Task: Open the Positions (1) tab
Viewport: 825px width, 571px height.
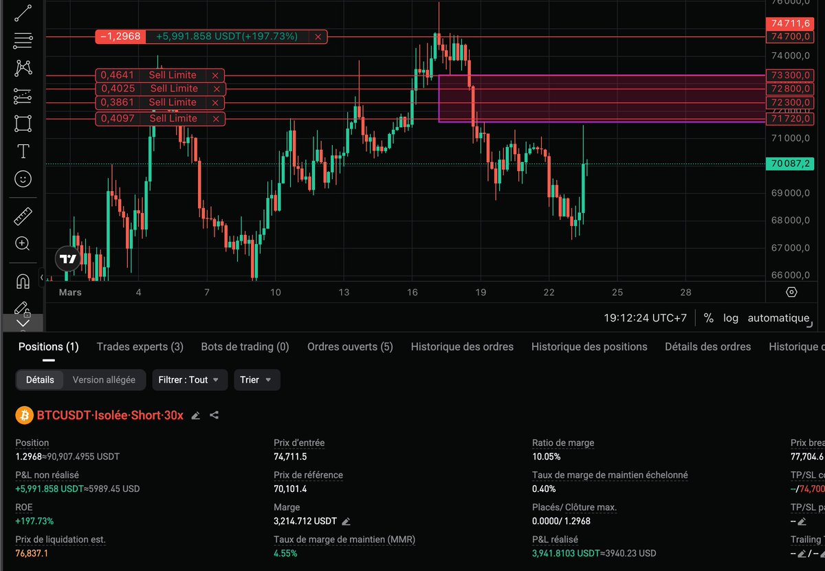Action: [x=48, y=347]
